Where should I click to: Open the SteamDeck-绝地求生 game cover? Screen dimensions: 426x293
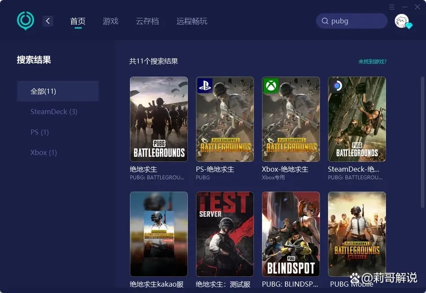357,119
